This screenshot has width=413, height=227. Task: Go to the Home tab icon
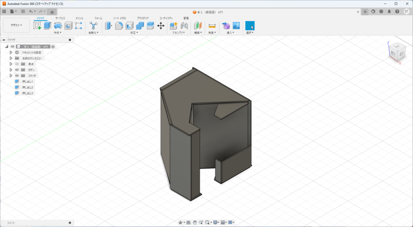[x=52, y=12]
